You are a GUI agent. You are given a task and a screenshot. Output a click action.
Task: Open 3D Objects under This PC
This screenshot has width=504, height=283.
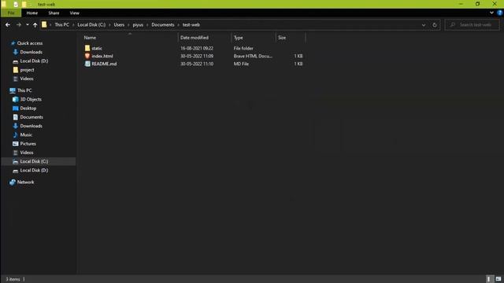[31, 100]
